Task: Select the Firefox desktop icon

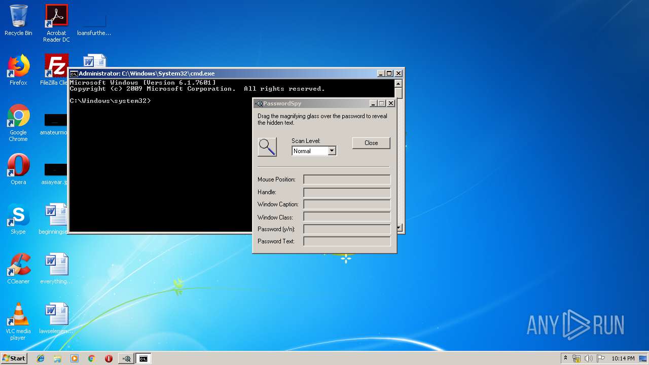Action: pos(18,70)
